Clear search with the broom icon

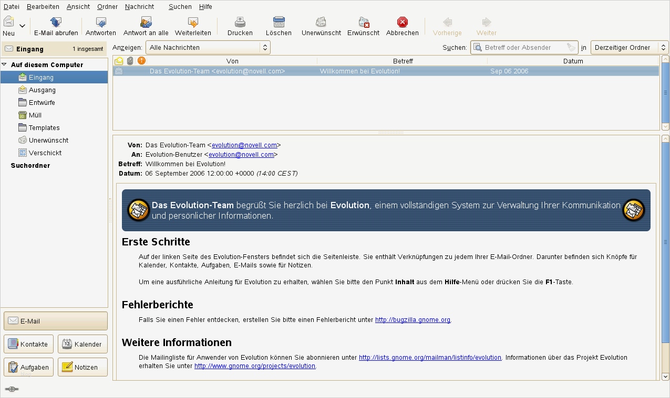(571, 47)
